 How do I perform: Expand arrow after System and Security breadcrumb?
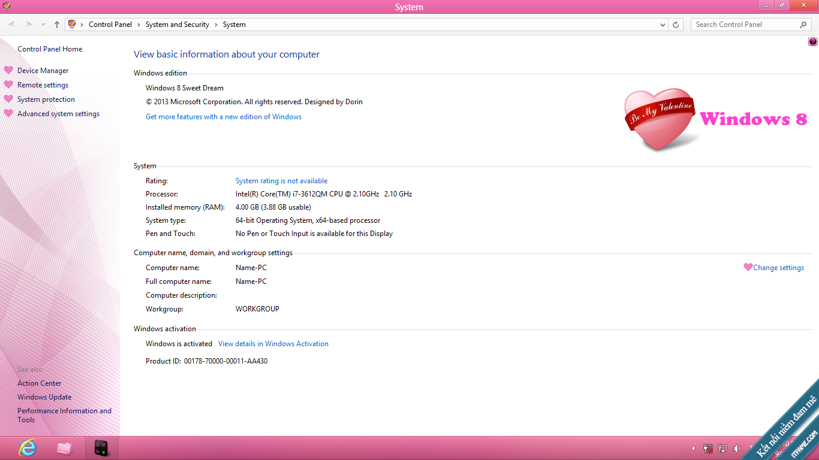coord(216,25)
